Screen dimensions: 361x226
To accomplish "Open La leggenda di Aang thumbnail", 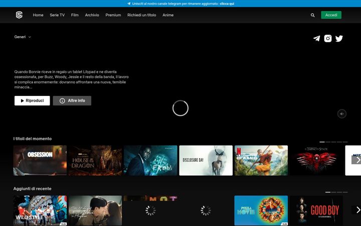I will [261, 160].
